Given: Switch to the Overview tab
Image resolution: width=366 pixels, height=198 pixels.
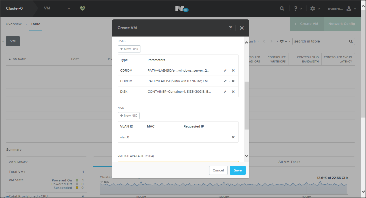Looking at the screenshot, I should [14, 24].
